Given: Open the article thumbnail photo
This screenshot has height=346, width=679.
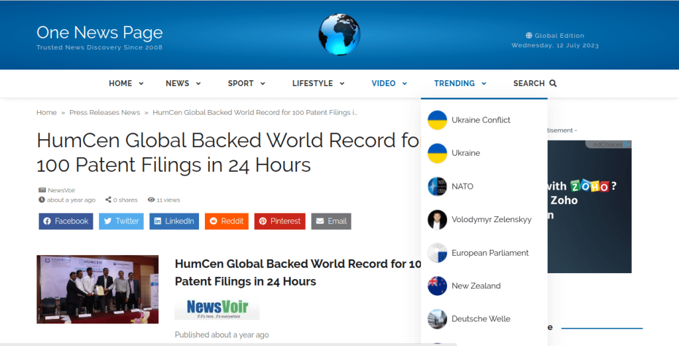Looking at the screenshot, I should click(x=97, y=289).
